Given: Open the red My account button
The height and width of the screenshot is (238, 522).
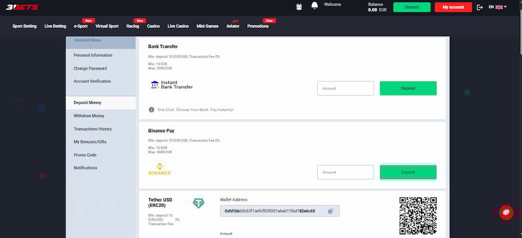Looking at the screenshot, I should pyautogui.click(x=453, y=7).
